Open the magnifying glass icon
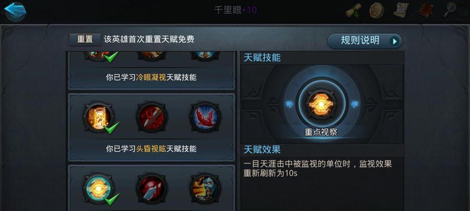 pyautogui.click(x=451, y=10)
